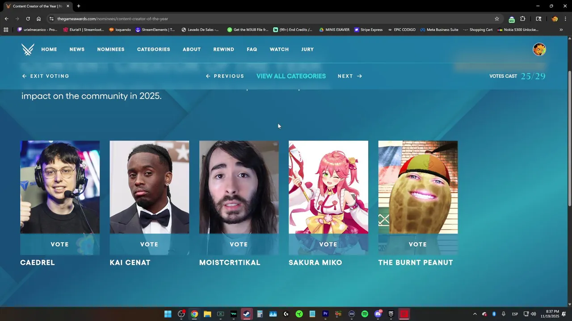
Task: Open the Meta Business Suite bookmark
Action: coord(439,30)
